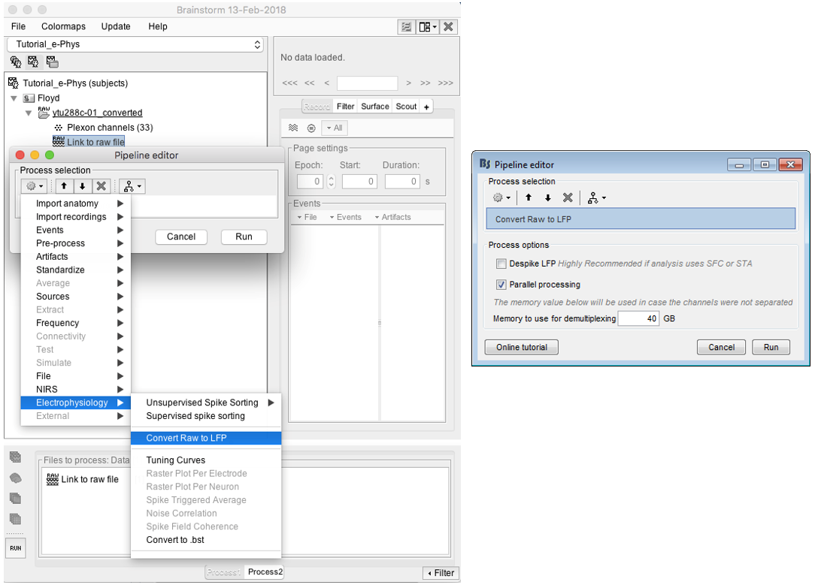Open gear menu in Windows Pipeline editor
815x585 pixels.
click(x=501, y=198)
